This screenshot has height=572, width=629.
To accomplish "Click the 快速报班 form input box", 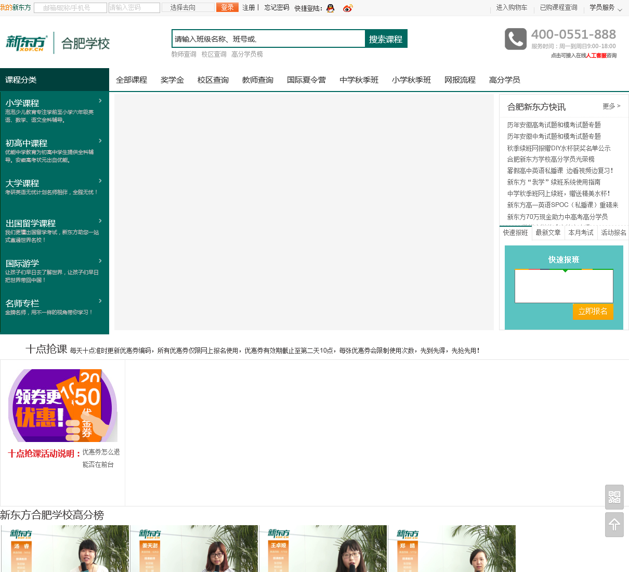I will point(564,286).
